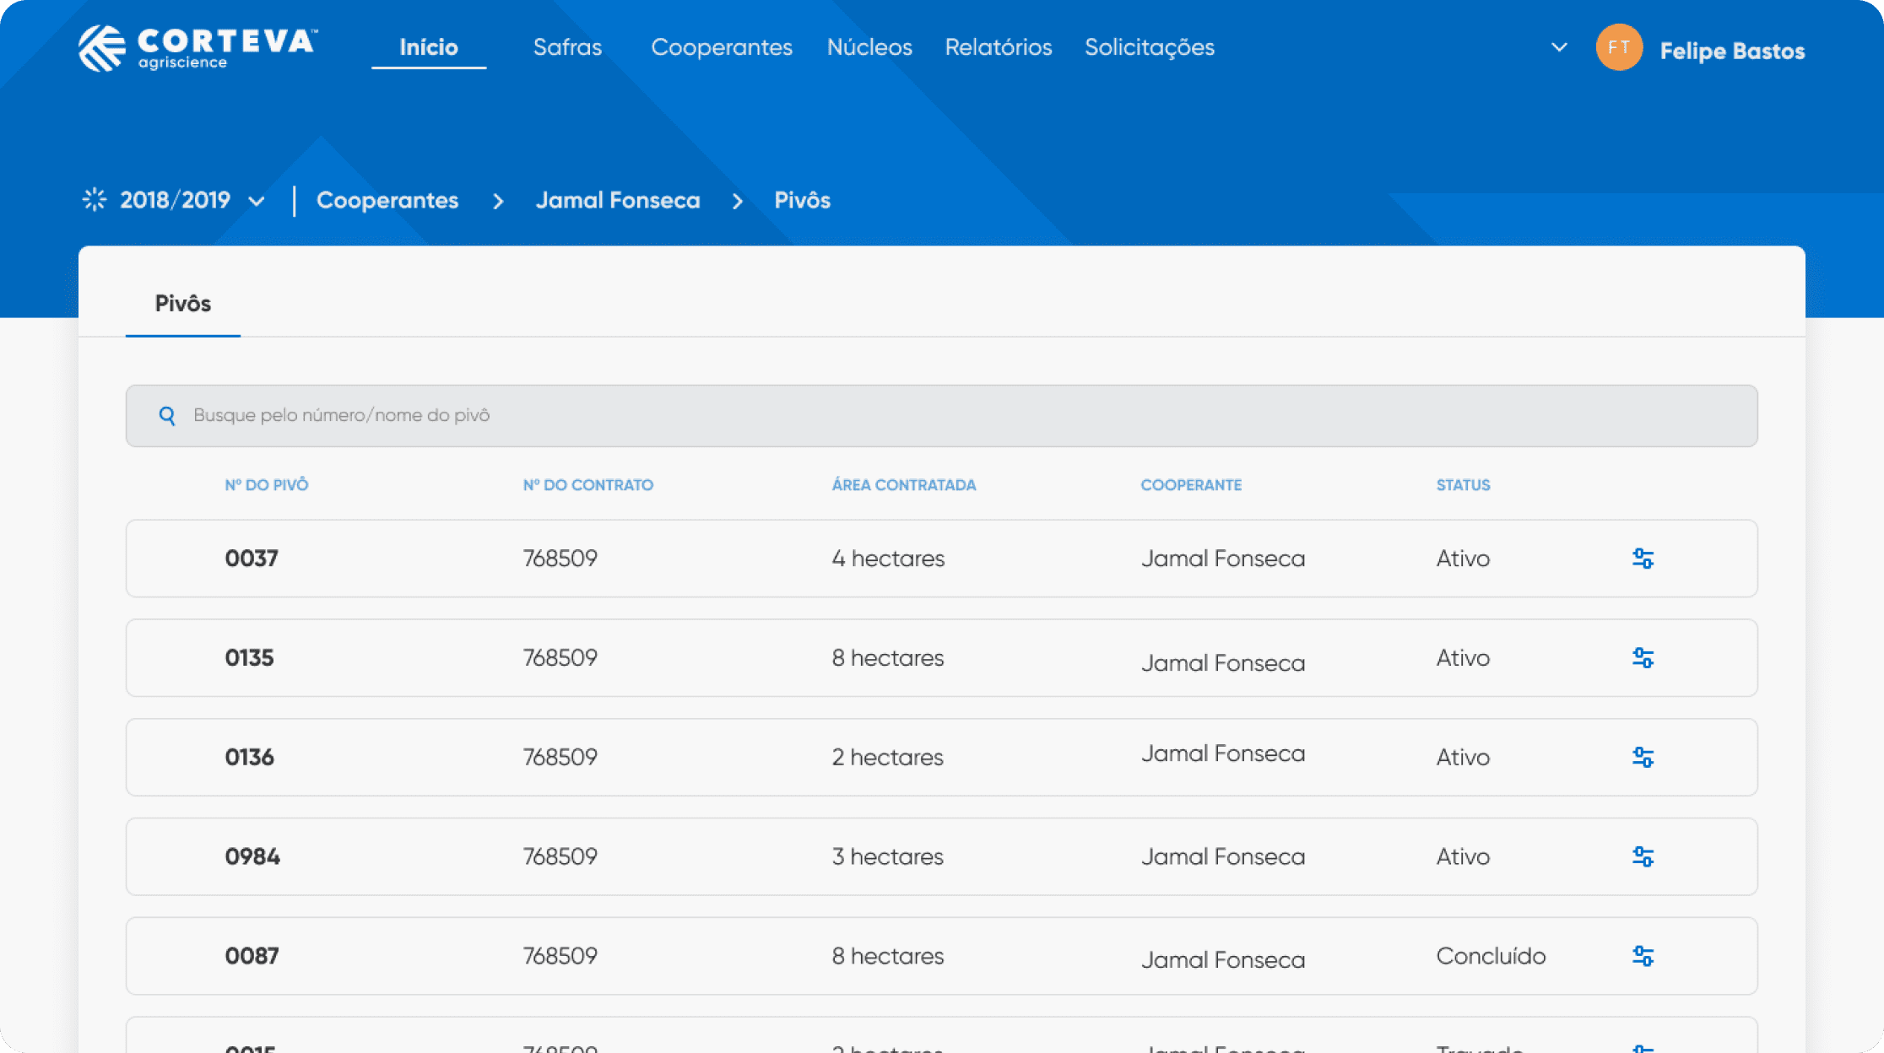Click the Cooperantes breadcrumb link
This screenshot has width=1884, height=1053.
click(x=387, y=201)
